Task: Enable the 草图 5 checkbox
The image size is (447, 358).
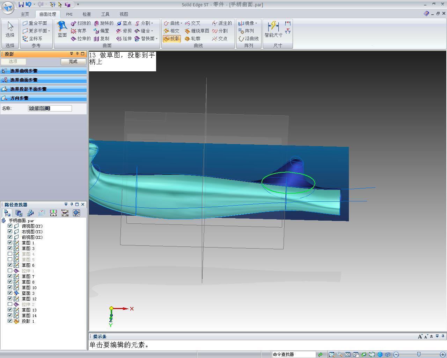Action: click(x=10, y=259)
